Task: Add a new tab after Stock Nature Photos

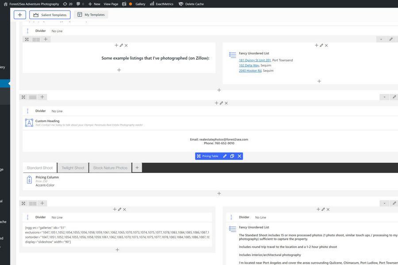Action: coord(137,168)
